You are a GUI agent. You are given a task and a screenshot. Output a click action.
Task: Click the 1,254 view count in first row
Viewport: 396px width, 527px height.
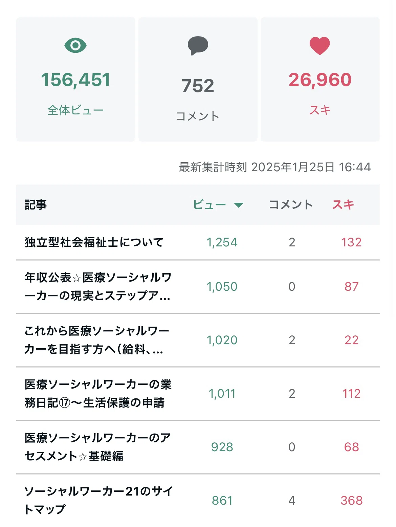click(x=222, y=242)
